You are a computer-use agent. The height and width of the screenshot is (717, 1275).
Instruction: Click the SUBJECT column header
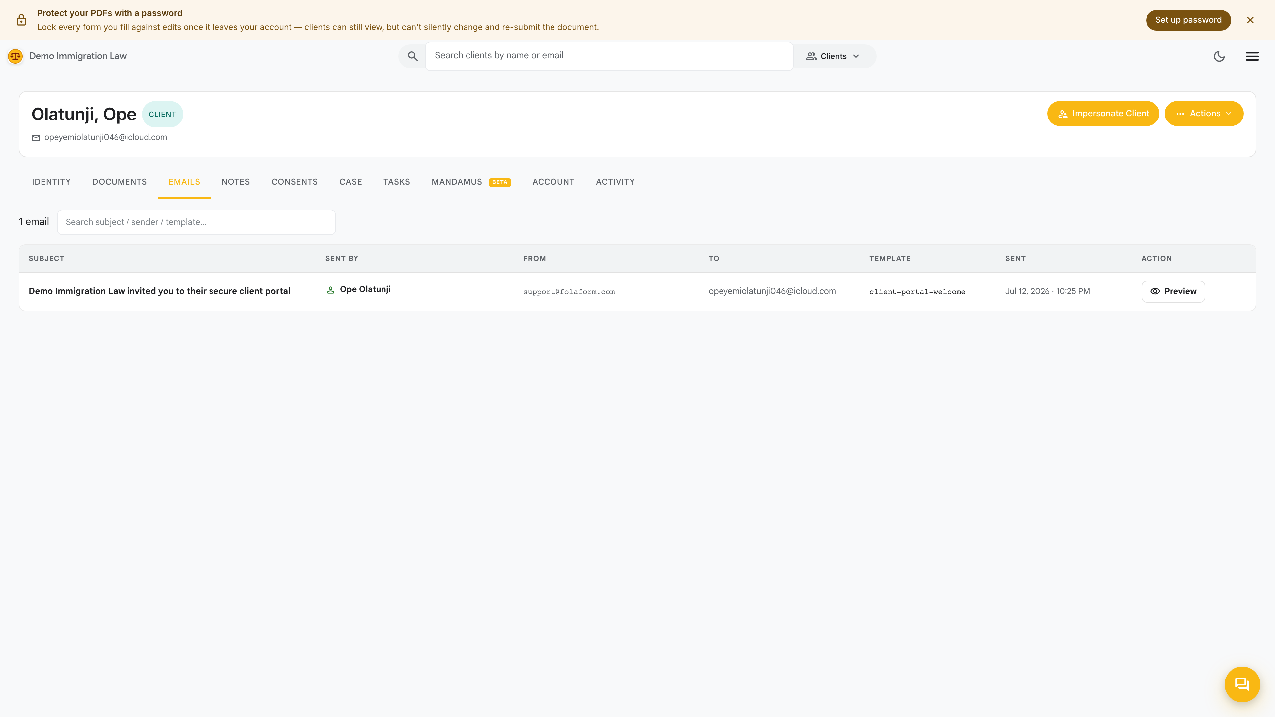click(46, 258)
